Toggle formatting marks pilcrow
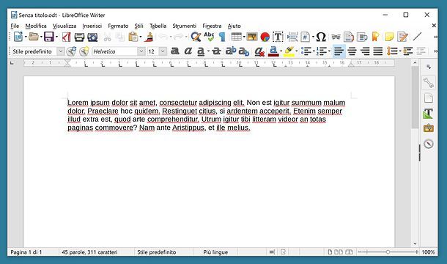This screenshot has height=264, width=447. click(x=222, y=37)
